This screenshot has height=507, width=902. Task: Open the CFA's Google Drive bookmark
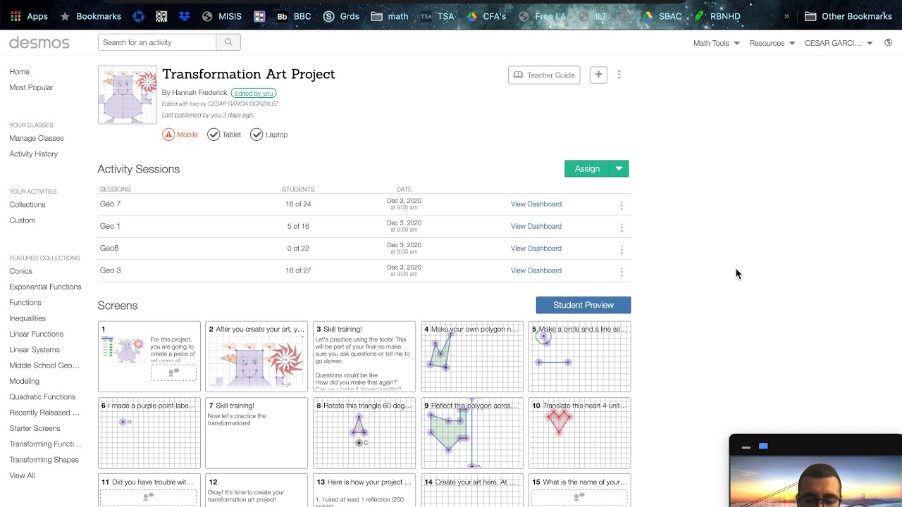[x=486, y=16]
